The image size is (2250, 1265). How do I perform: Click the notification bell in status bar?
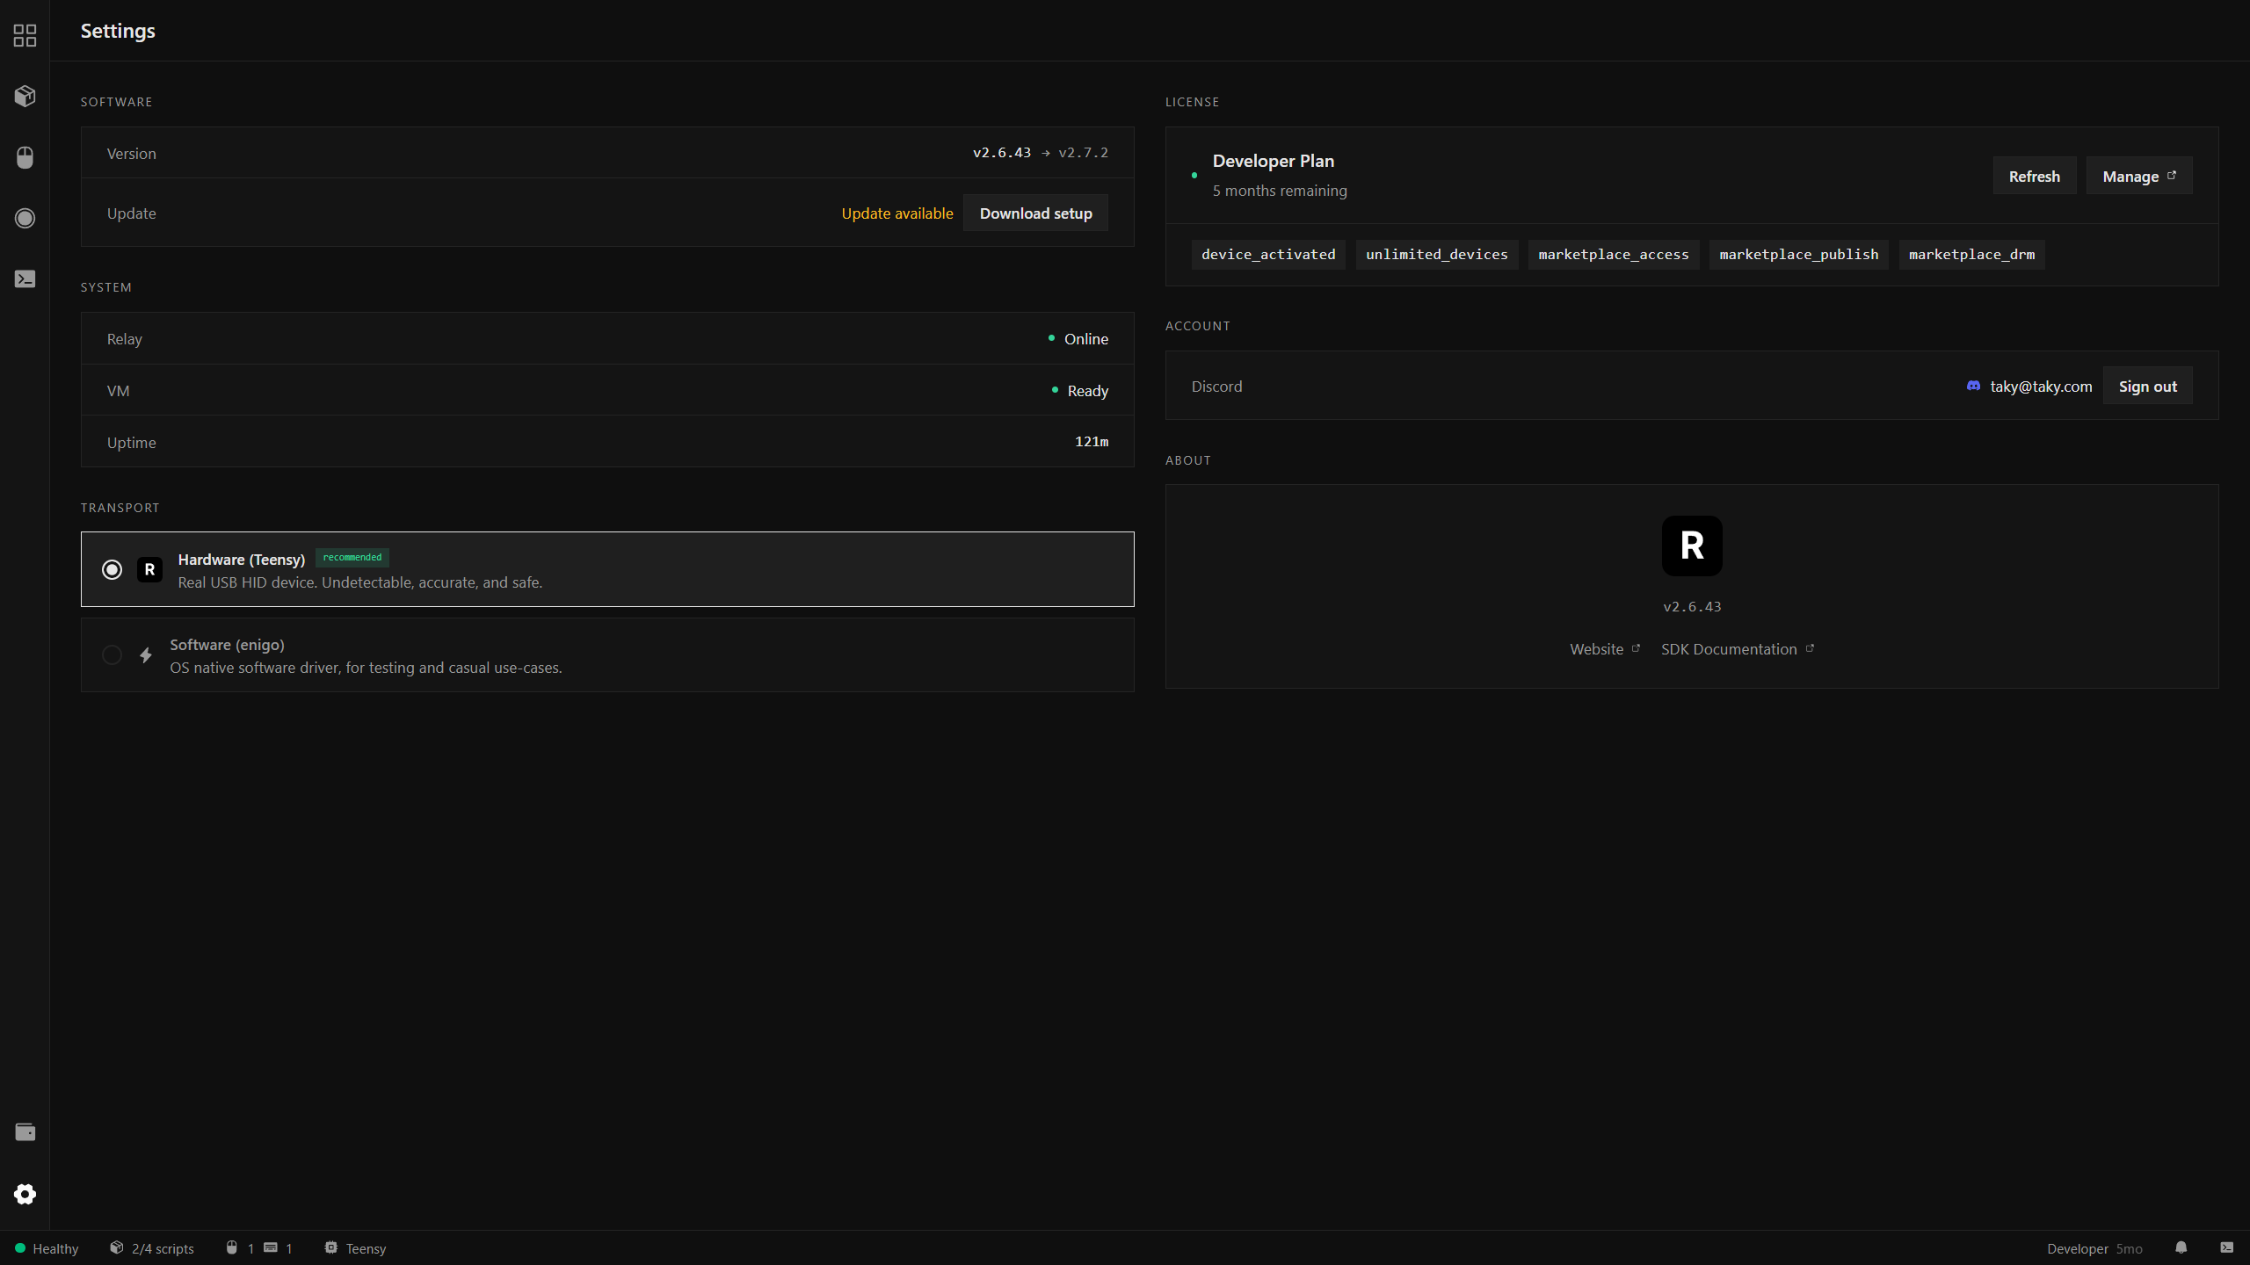pos(2181,1247)
